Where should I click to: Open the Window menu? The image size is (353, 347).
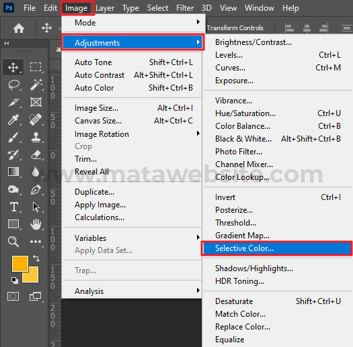coord(260,8)
